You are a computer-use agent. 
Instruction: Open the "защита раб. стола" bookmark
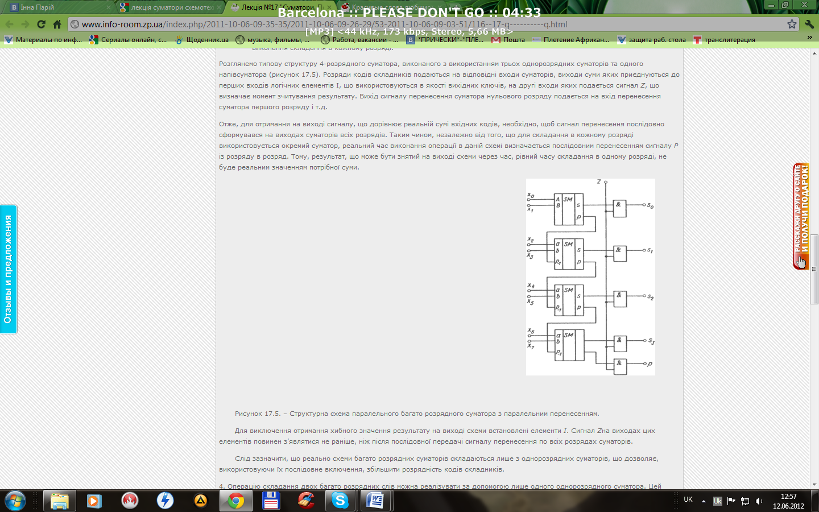(652, 40)
